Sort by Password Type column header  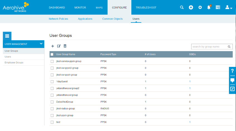[108, 54]
